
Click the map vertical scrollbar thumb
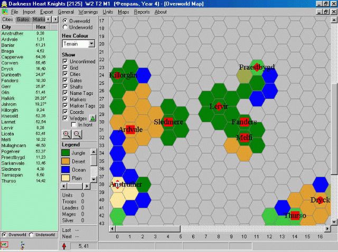pyautogui.click(x=334, y=129)
